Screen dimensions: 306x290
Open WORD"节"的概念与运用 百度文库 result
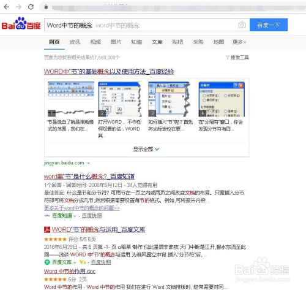coord(99,230)
